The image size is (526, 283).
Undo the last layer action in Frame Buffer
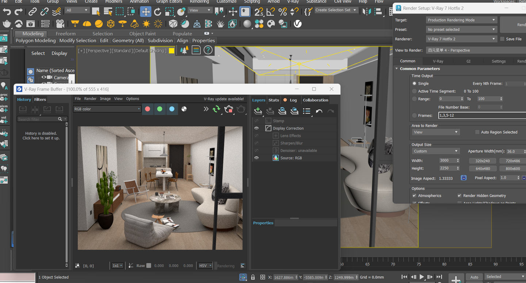click(319, 111)
